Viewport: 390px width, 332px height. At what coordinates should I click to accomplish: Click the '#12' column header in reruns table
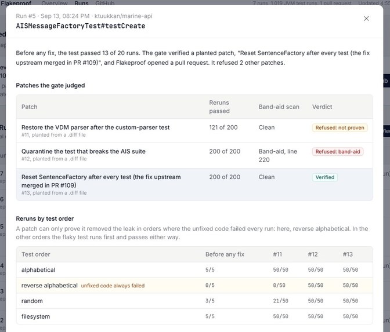(313, 254)
